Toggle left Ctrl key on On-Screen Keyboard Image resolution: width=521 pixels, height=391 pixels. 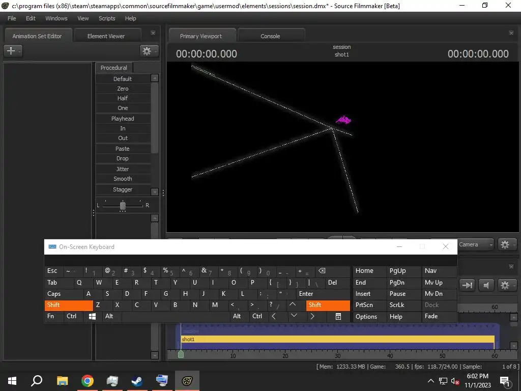point(73,317)
